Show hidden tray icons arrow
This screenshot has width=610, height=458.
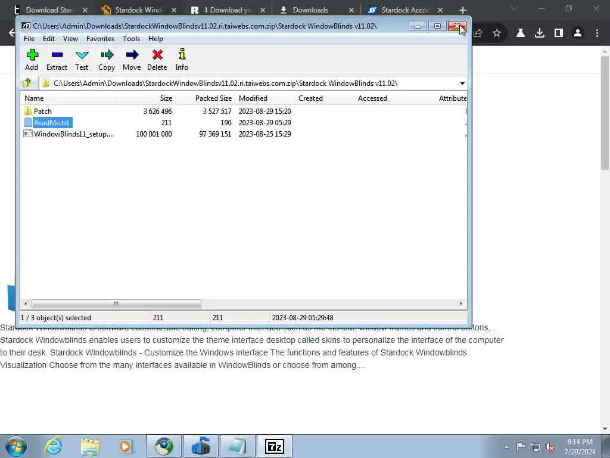coord(506,447)
